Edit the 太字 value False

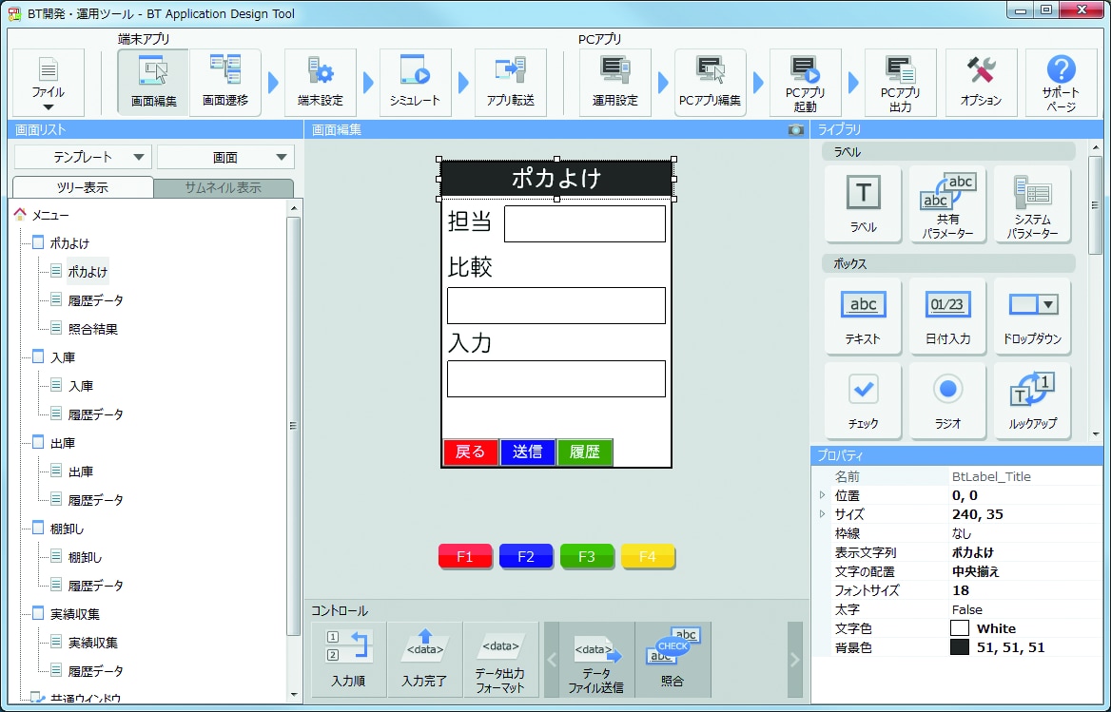point(1026,609)
